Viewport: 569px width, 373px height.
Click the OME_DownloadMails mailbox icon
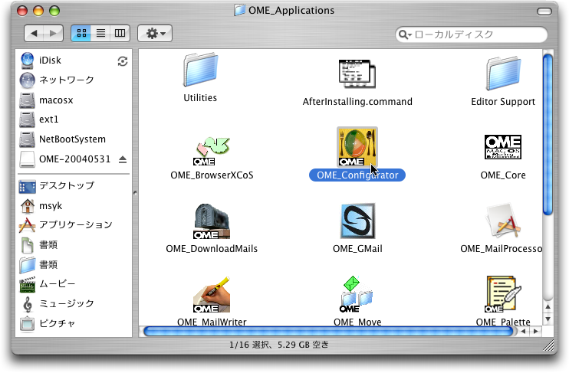coord(212,222)
